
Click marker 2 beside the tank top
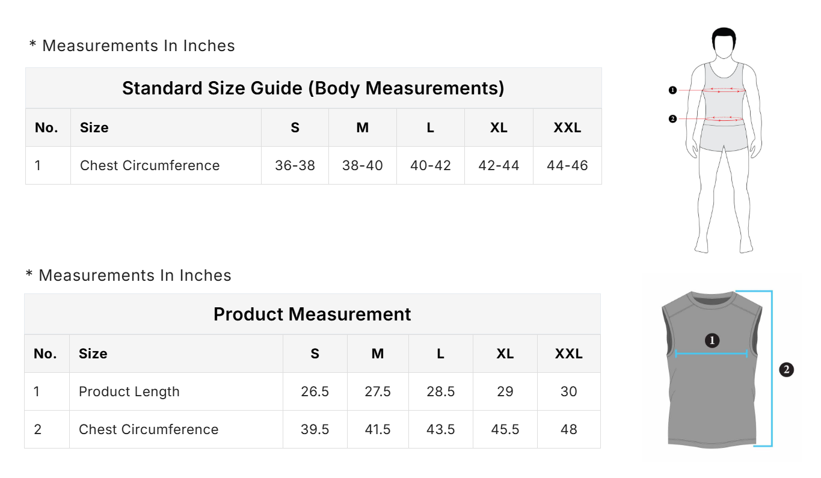tap(786, 370)
